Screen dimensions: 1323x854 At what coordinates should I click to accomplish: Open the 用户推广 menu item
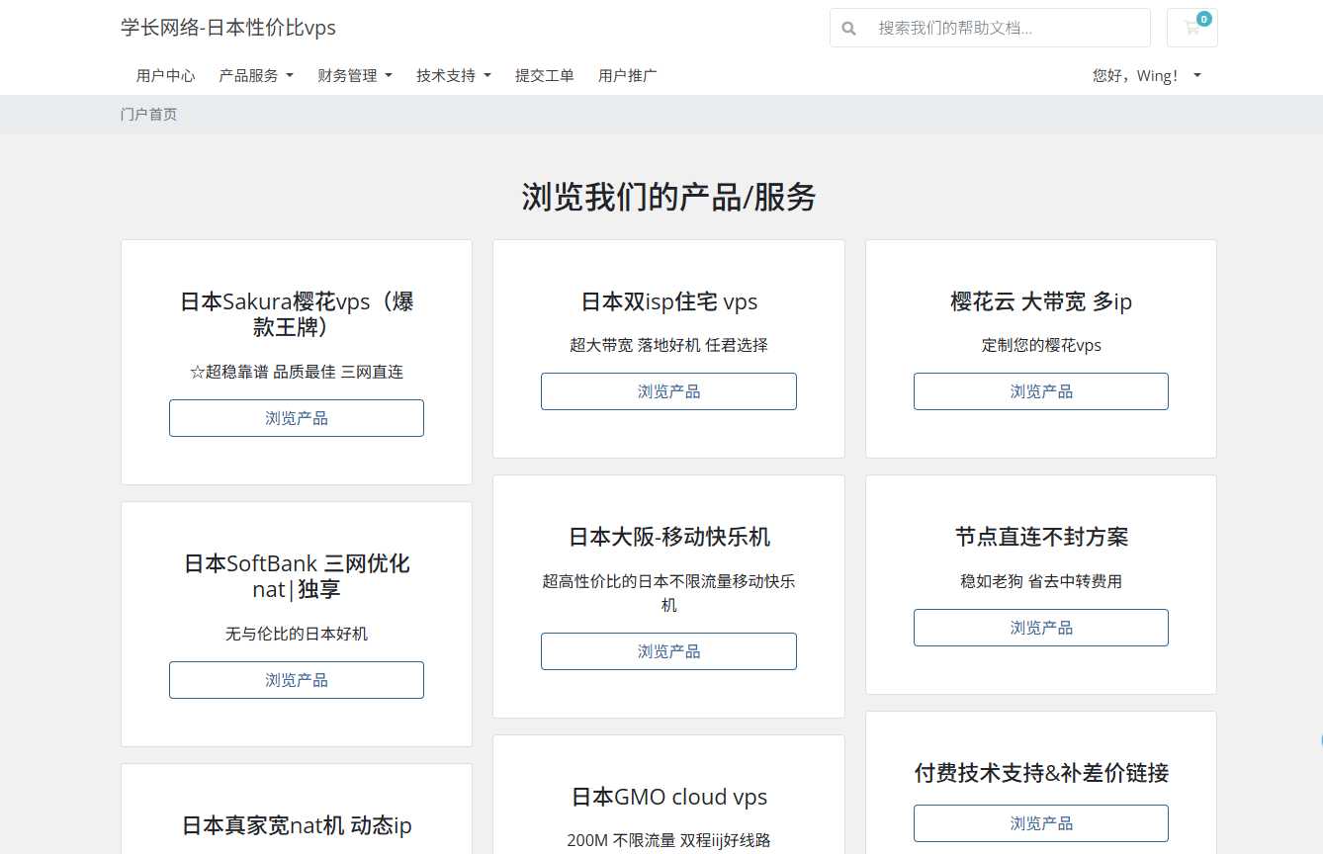click(x=627, y=75)
